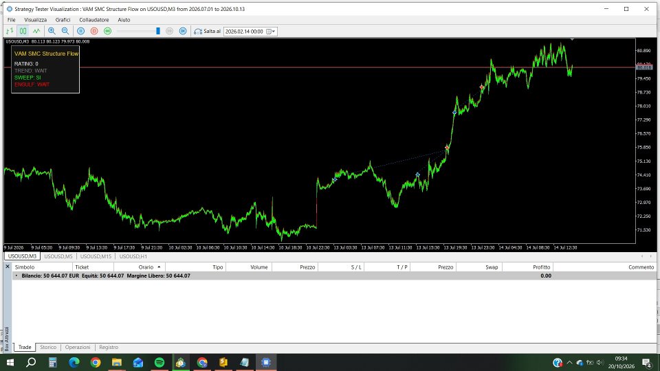Open Windows search from the taskbar
Viewport: 660px width, 371px height.
pos(31,362)
